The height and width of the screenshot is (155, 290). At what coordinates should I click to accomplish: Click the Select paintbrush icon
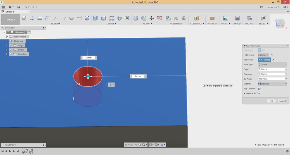(x=263, y=18)
